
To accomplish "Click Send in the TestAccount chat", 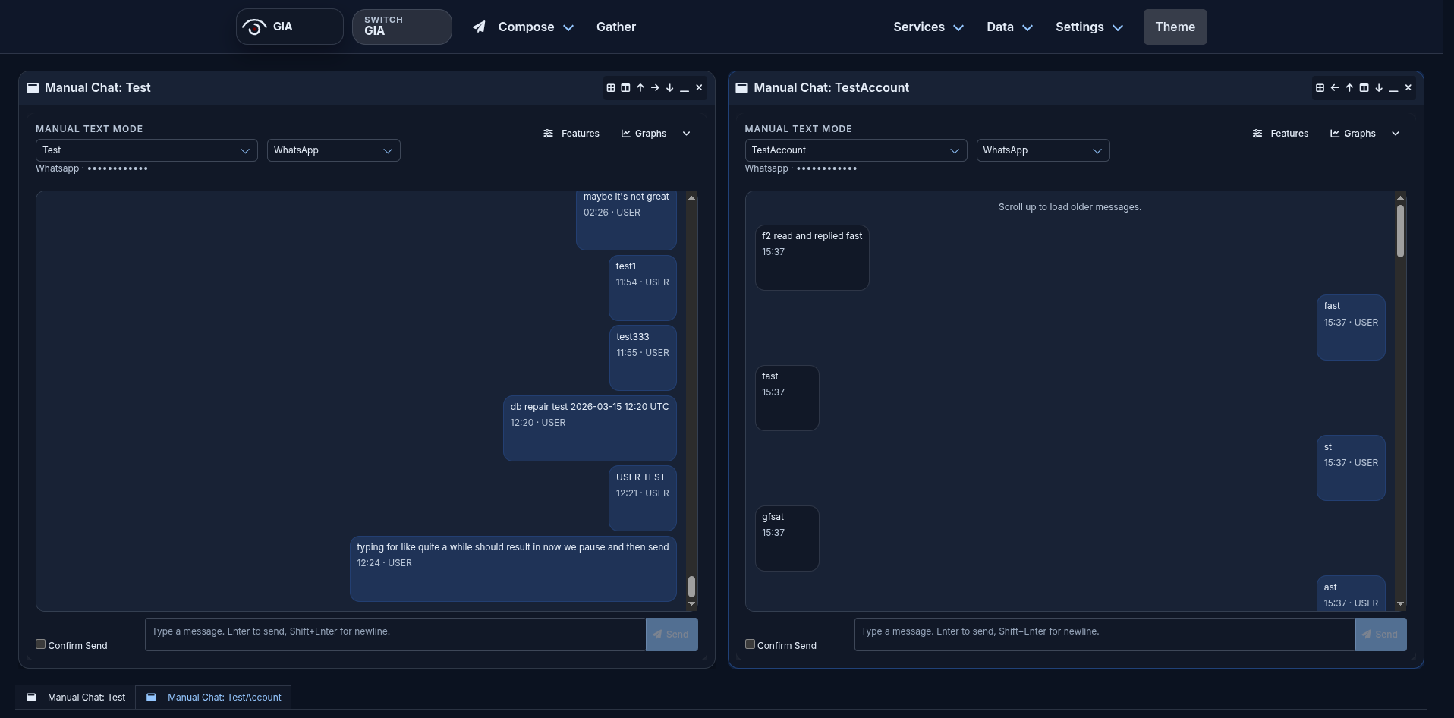I will (1380, 634).
